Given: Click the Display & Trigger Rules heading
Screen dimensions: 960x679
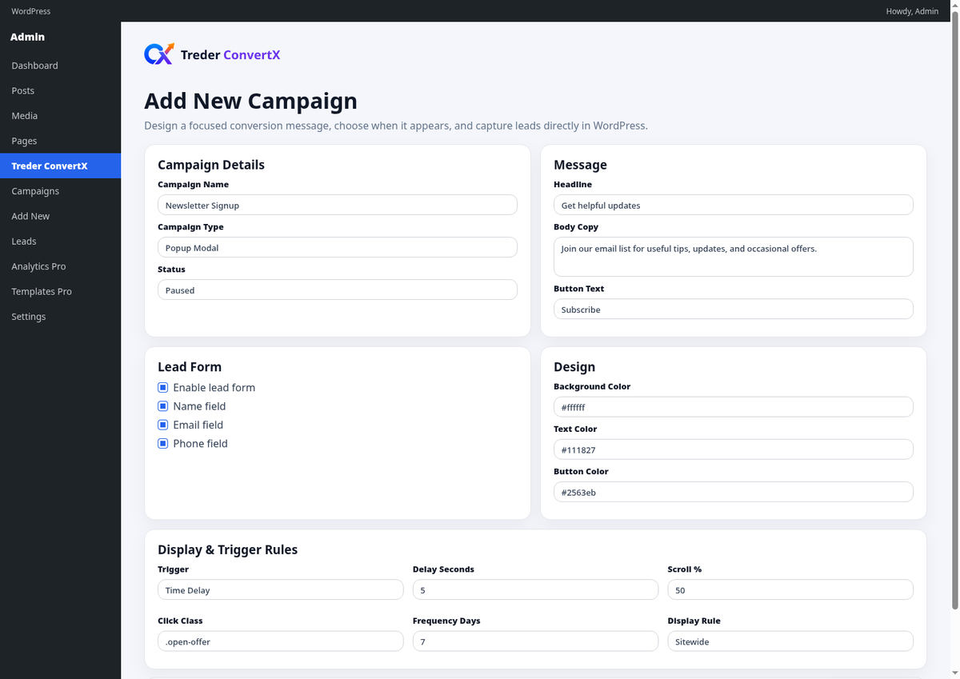Looking at the screenshot, I should (x=227, y=549).
